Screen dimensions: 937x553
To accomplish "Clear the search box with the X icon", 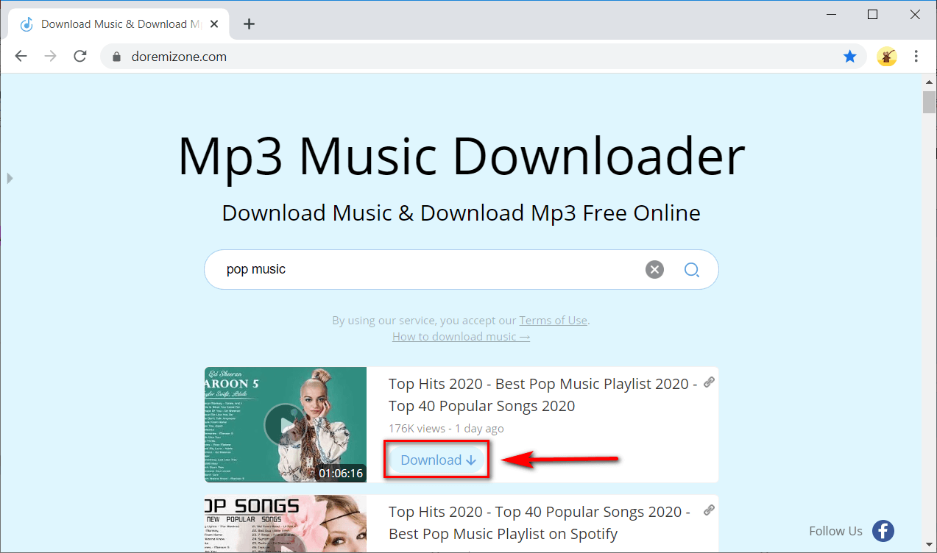I will pos(654,270).
